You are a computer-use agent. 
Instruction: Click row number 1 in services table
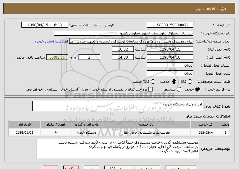225,132
